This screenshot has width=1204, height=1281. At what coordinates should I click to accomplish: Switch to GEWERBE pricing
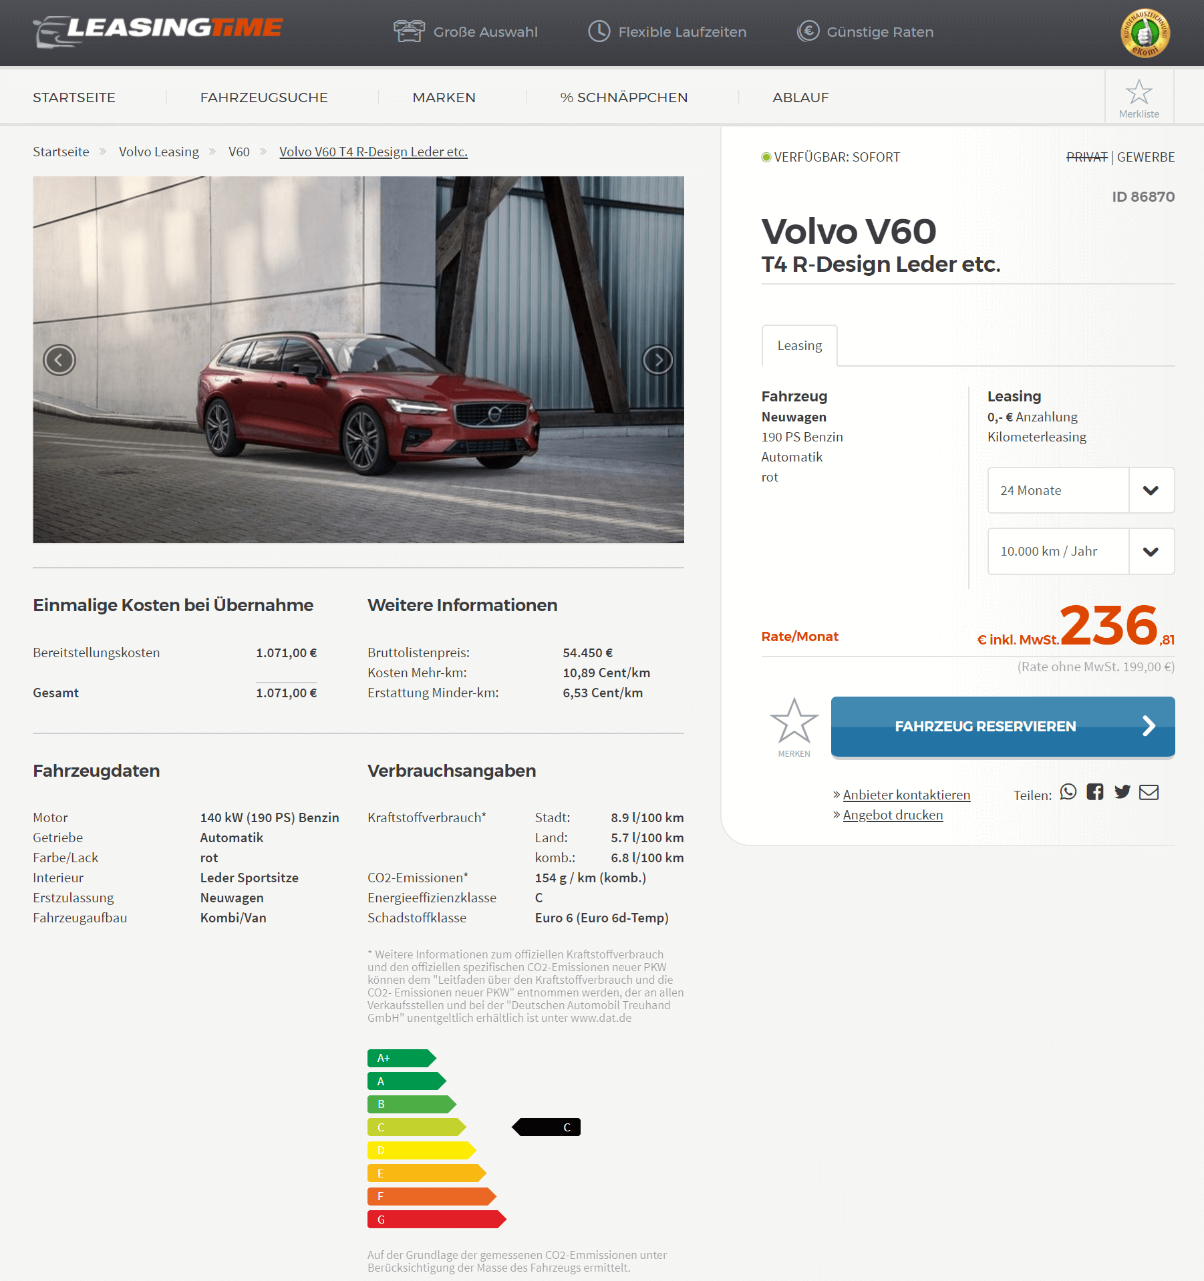[x=1145, y=157]
